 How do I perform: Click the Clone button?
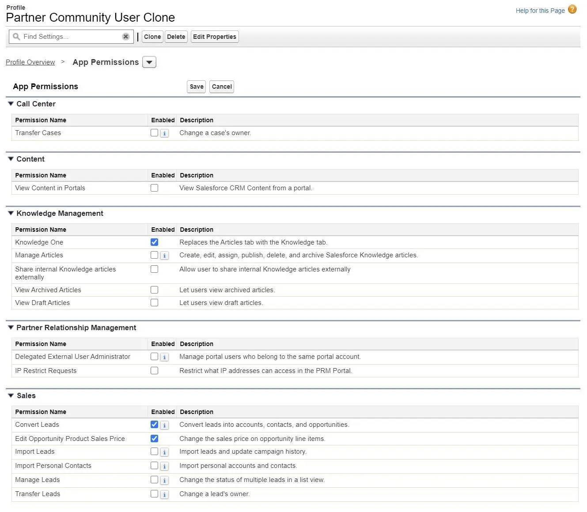click(152, 37)
